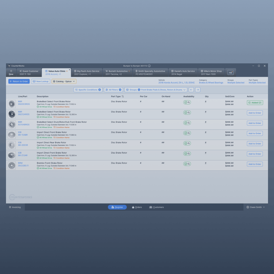Toggle the All Filters button

point(113,90)
